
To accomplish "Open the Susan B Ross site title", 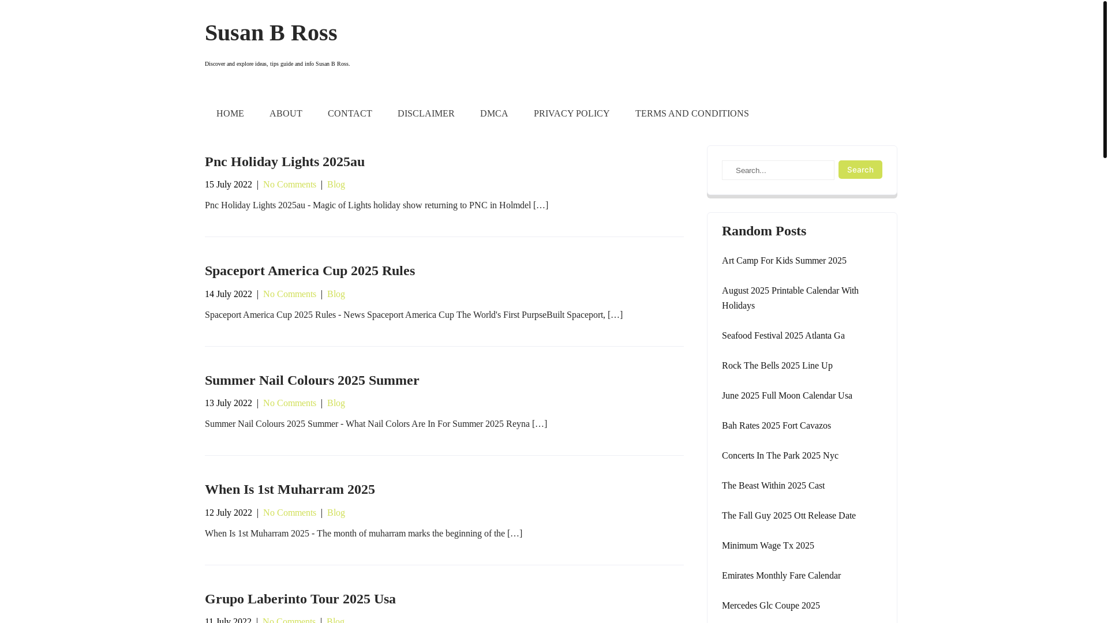I will (271, 33).
